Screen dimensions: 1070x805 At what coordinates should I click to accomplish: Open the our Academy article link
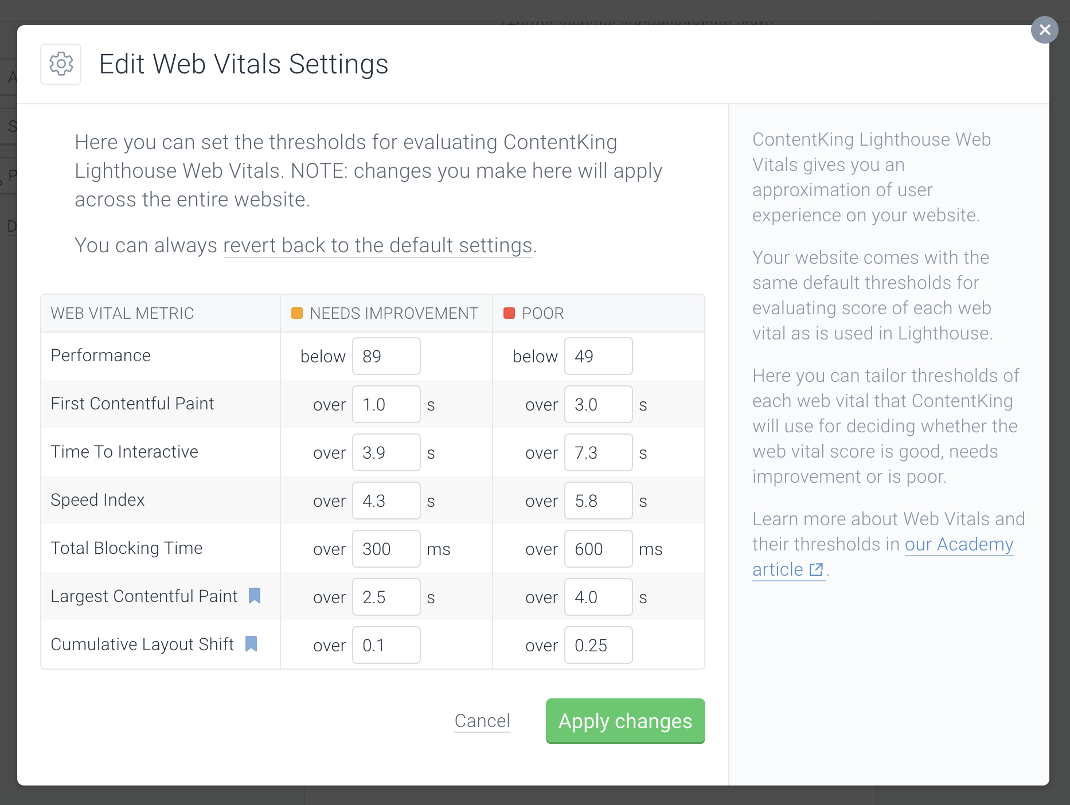pos(959,545)
